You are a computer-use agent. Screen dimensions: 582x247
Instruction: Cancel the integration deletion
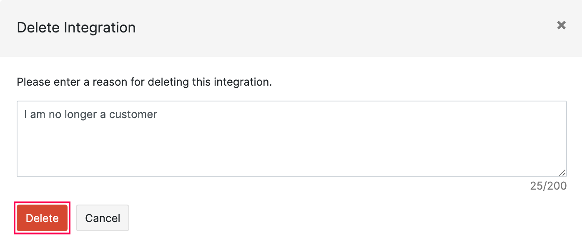point(103,218)
